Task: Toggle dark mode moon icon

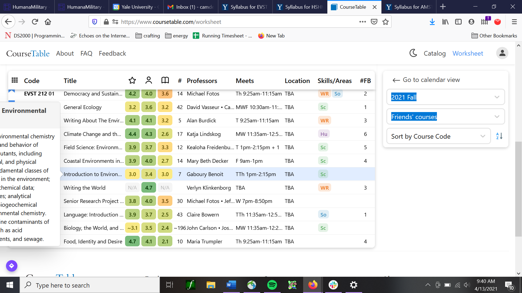Action: point(413,53)
